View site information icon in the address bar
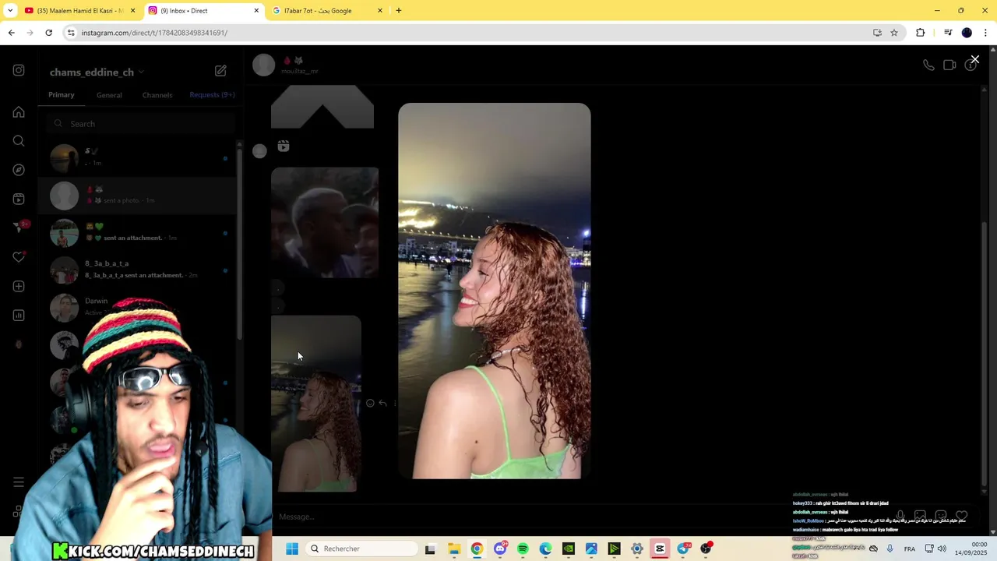This screenshot has height=561, width=997. [x=71, y=33]
